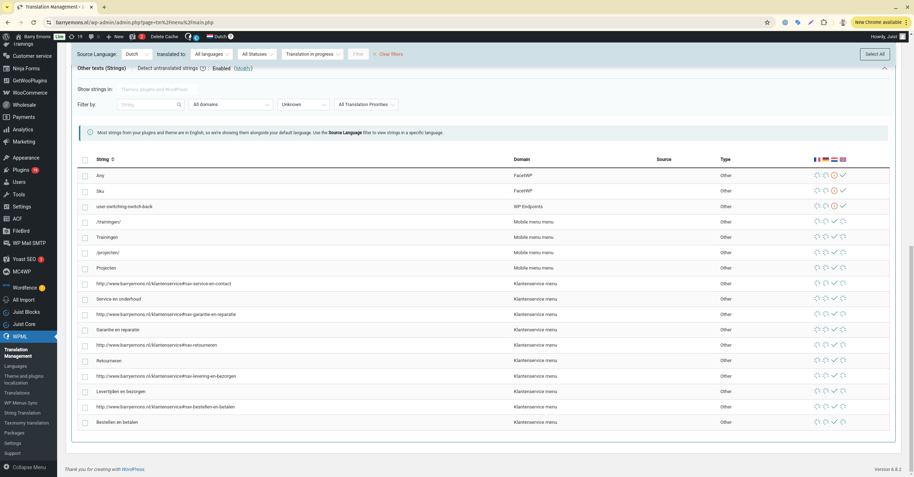The width and height of the screenshot is (914, 477).
Task: Click the French in-progress icon for the Trainingen row
Action: (817, 237)
